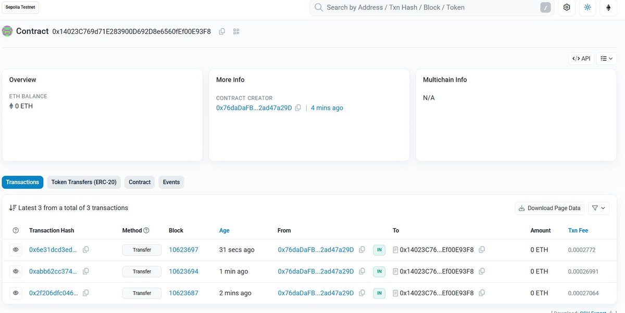
Task: Preview transaction 0x2f206dfc046 with the eye icon
Action: click(x=16, y=293)
